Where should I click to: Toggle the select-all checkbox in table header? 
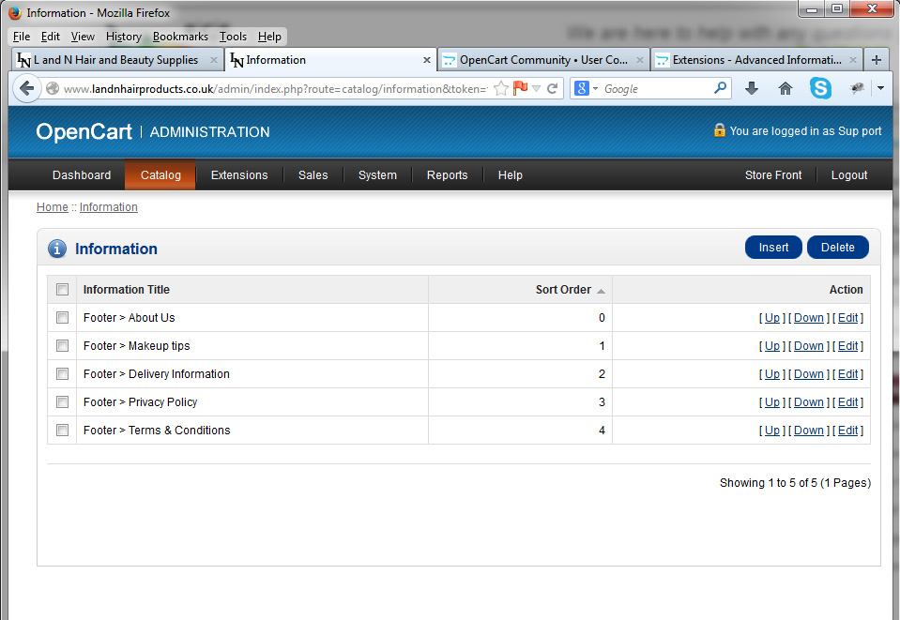pyautogui.click(x=63, y=290)
